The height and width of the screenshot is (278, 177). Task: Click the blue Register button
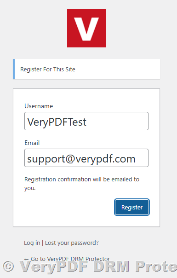coord(132,207)
